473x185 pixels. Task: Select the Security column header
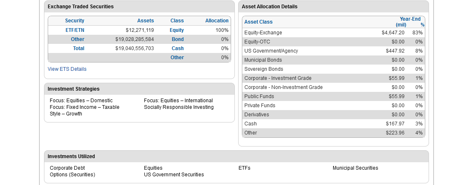tap(75, 21)
